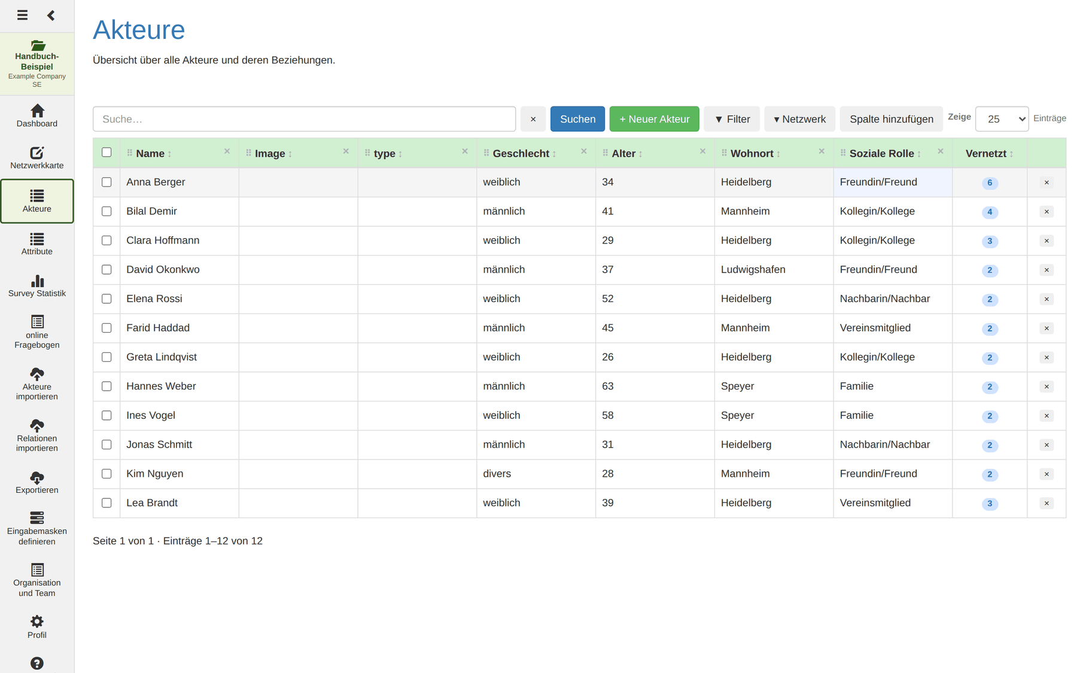Open Akteure importieren cloud upload icon
1077x673 pixels.
pyautogui.click(x=37, y=374)
